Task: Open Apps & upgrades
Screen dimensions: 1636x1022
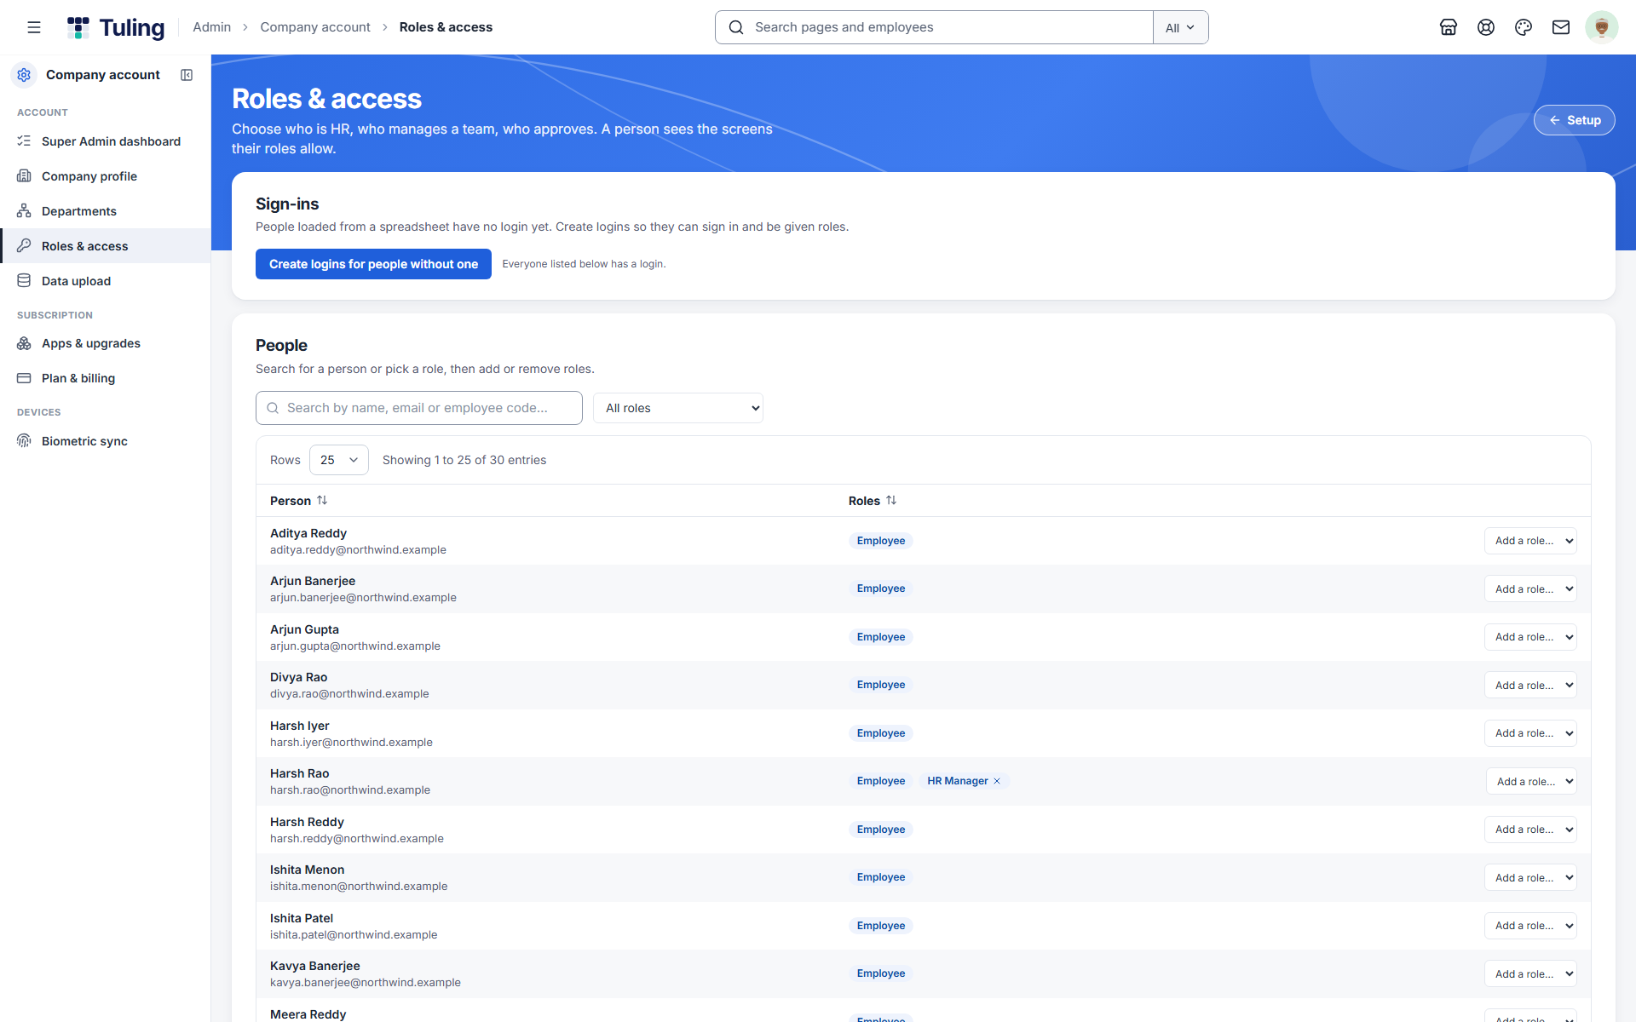Action: point(106,343)
